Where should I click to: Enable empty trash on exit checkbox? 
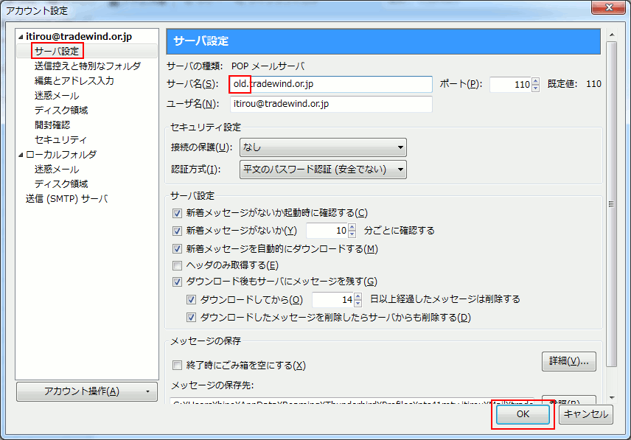[x=177, y=365]
